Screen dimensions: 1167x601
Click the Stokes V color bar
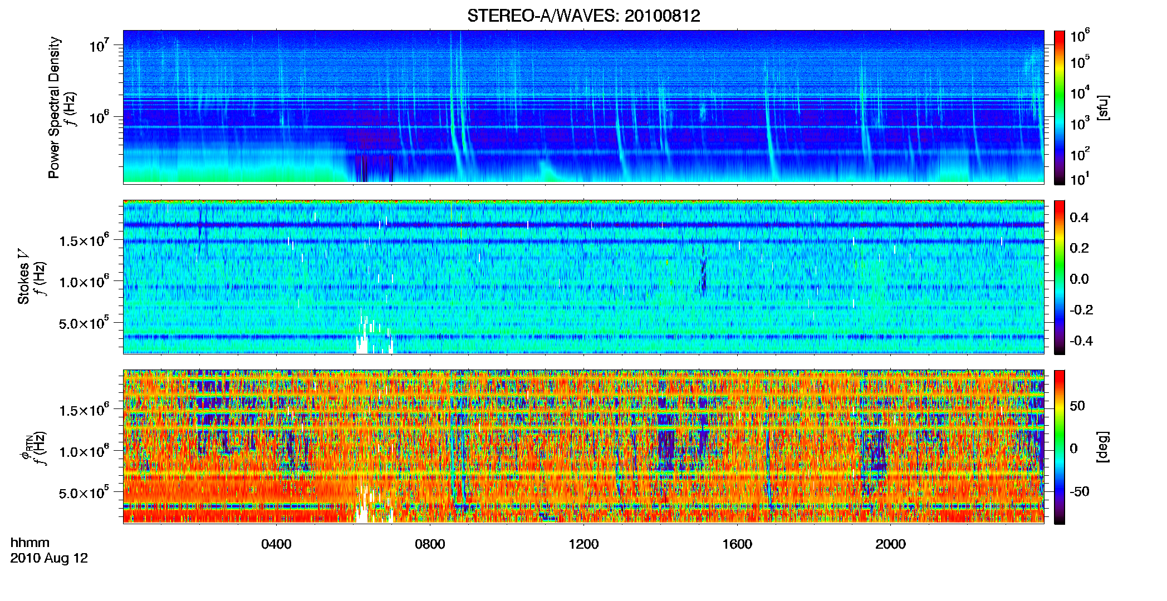(1060, 277)
